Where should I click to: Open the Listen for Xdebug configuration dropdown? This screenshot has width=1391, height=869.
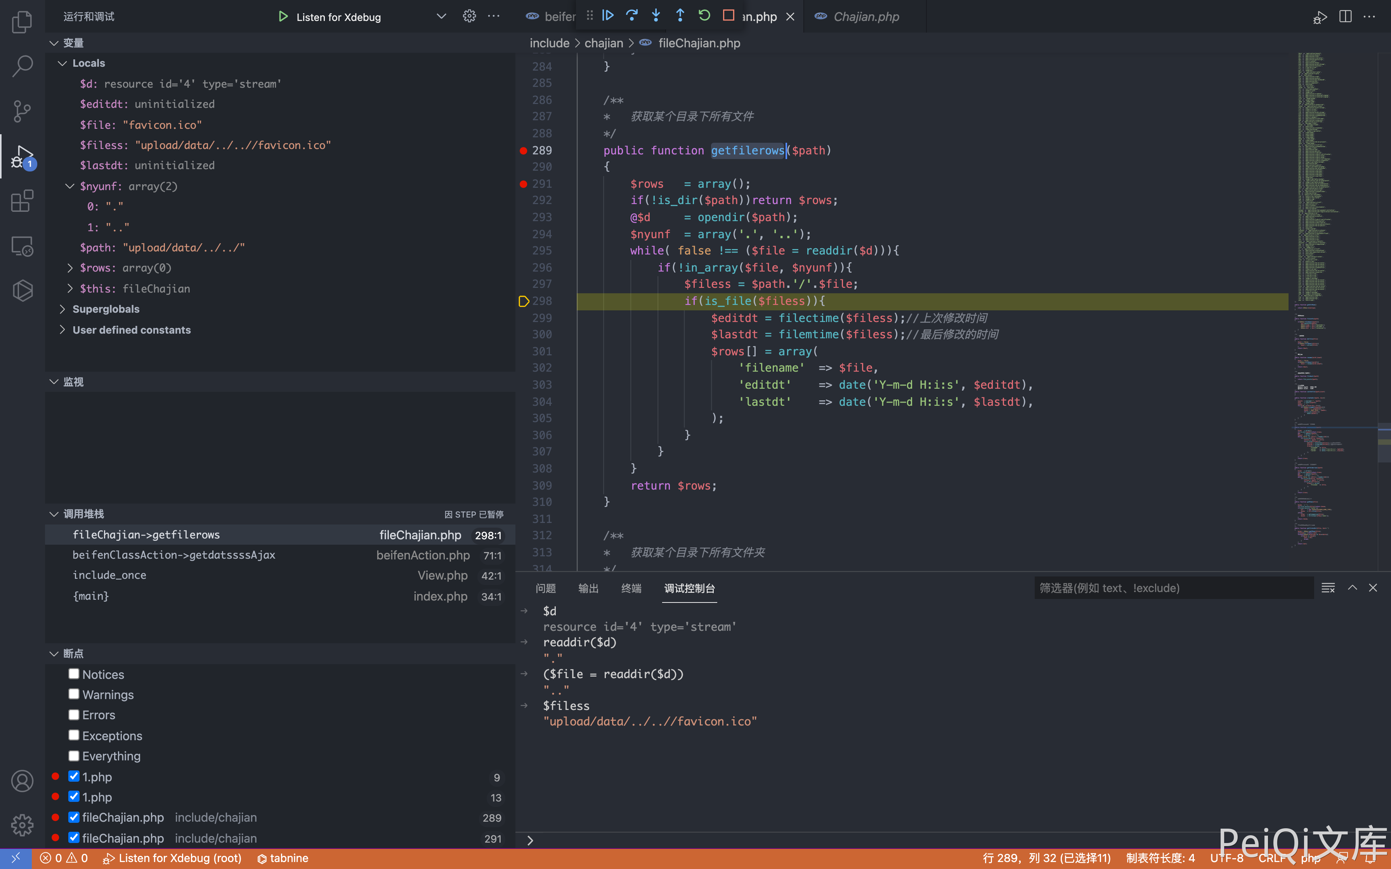[441, 16]
